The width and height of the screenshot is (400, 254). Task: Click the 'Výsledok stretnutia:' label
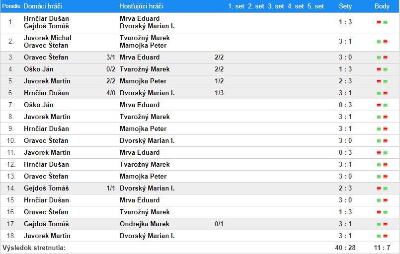(x=34, y=248)
